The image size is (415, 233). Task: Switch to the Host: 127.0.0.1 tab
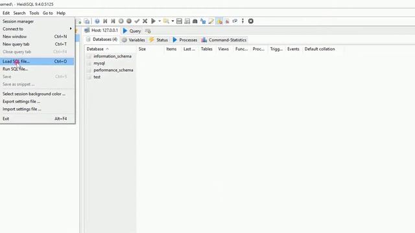[101, 30]
